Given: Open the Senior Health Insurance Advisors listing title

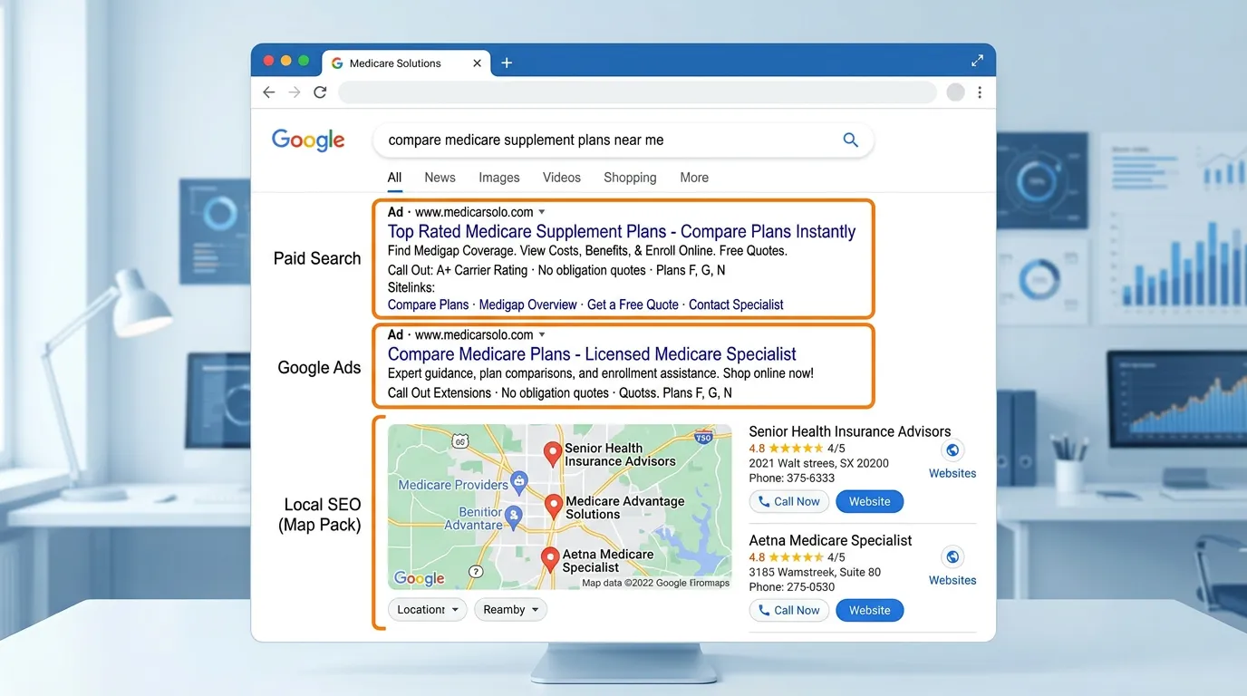Looking at the screenshot, I should point(850,431).
